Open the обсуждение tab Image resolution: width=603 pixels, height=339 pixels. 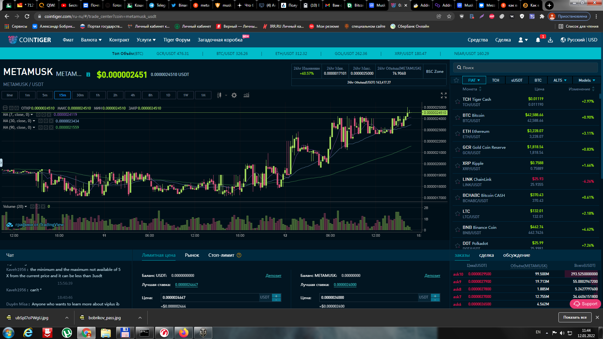pyautogui.click(x=517, y=255)
